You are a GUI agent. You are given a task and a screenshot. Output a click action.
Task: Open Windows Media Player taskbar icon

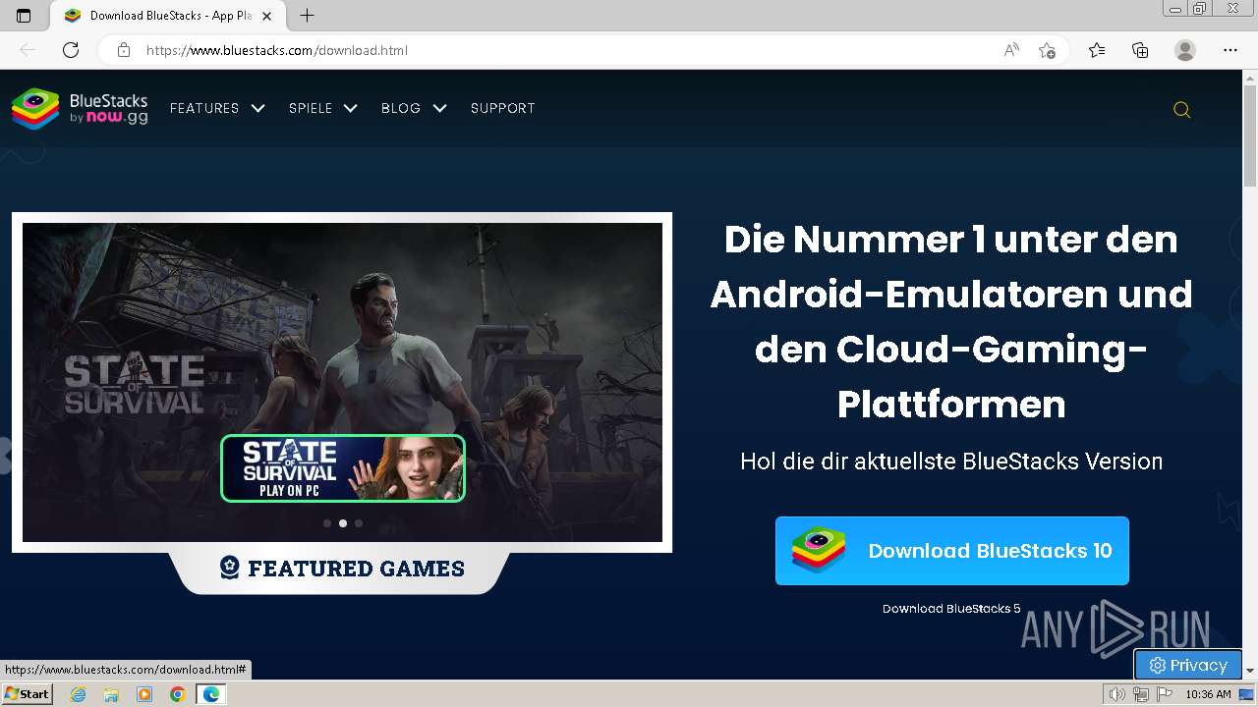point(144,694)
